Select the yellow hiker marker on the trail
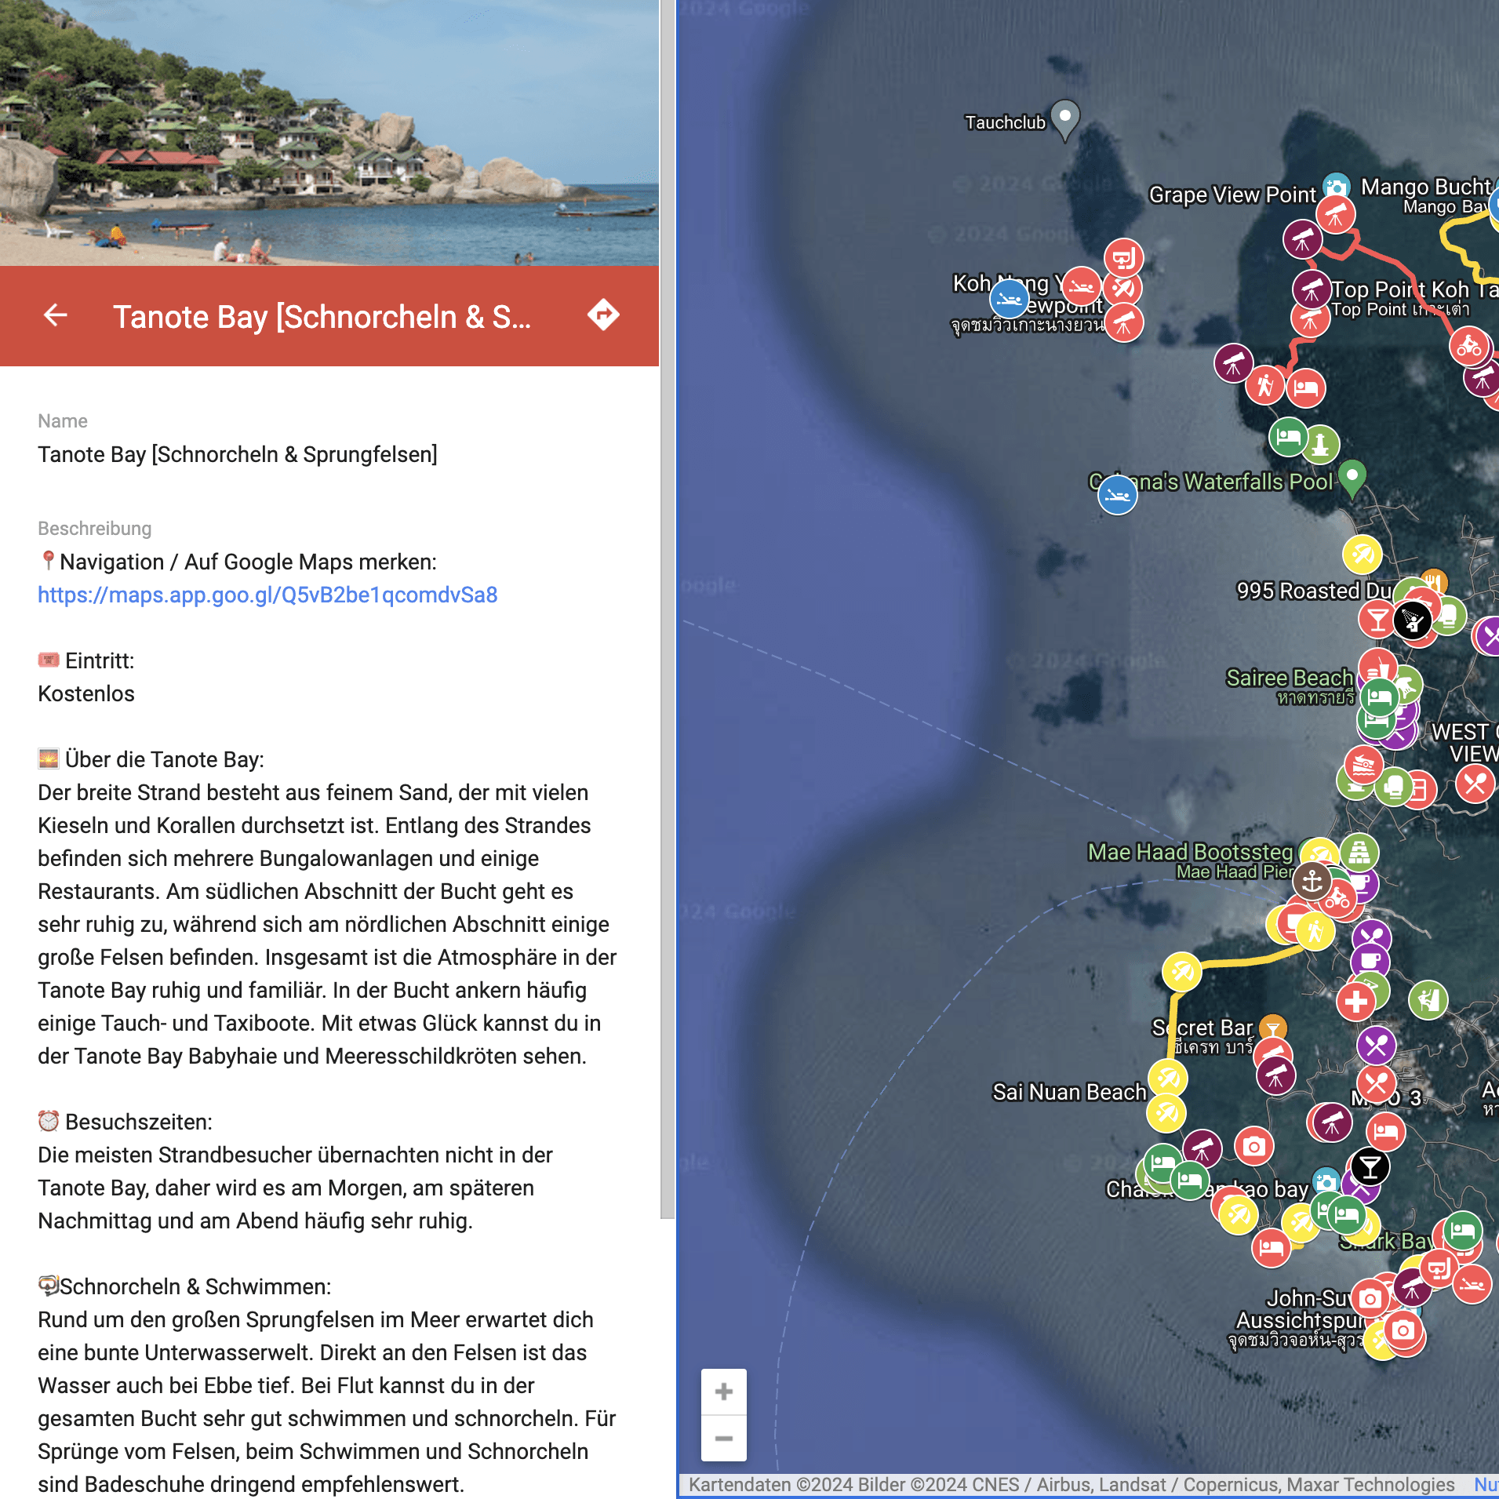This screenshot has height=1499, width=1499. pos(1315,932)
